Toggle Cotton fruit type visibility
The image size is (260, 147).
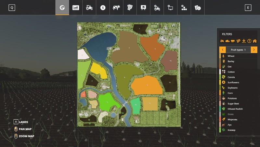[238, 72]
